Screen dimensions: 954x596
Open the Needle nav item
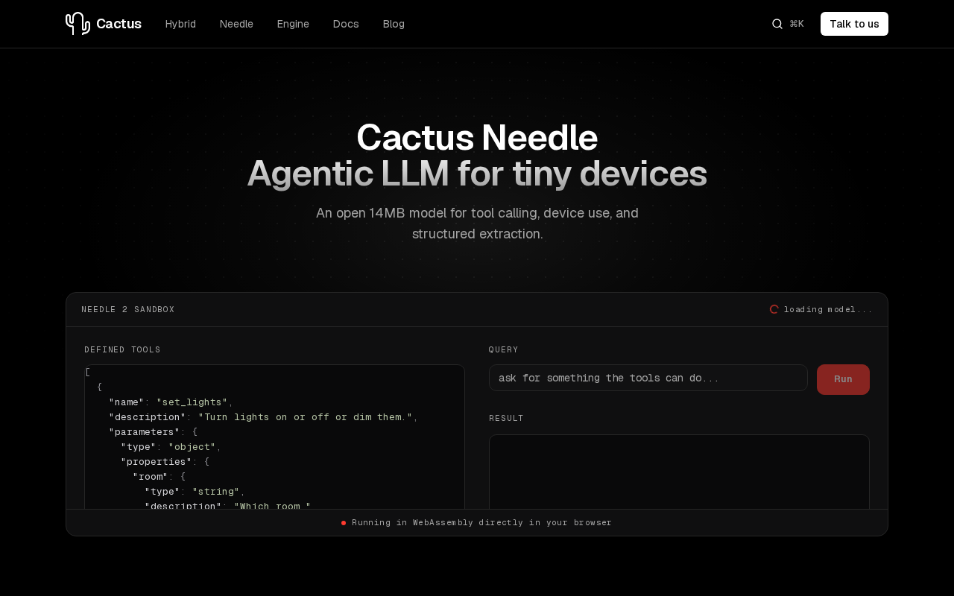(x=236, y=24)
